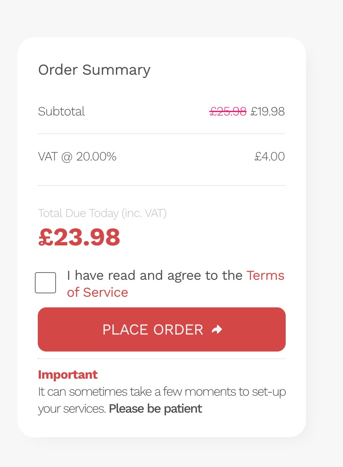Select the Subtotal label
This screenshot has width=343, height=467.
(62, 111)
